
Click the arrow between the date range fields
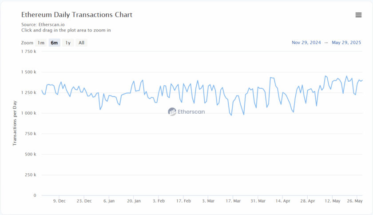326,43
